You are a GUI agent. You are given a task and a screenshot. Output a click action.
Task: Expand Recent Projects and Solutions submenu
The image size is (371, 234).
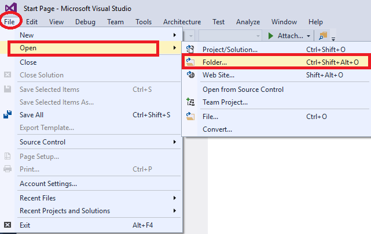[x=175, y=211]
